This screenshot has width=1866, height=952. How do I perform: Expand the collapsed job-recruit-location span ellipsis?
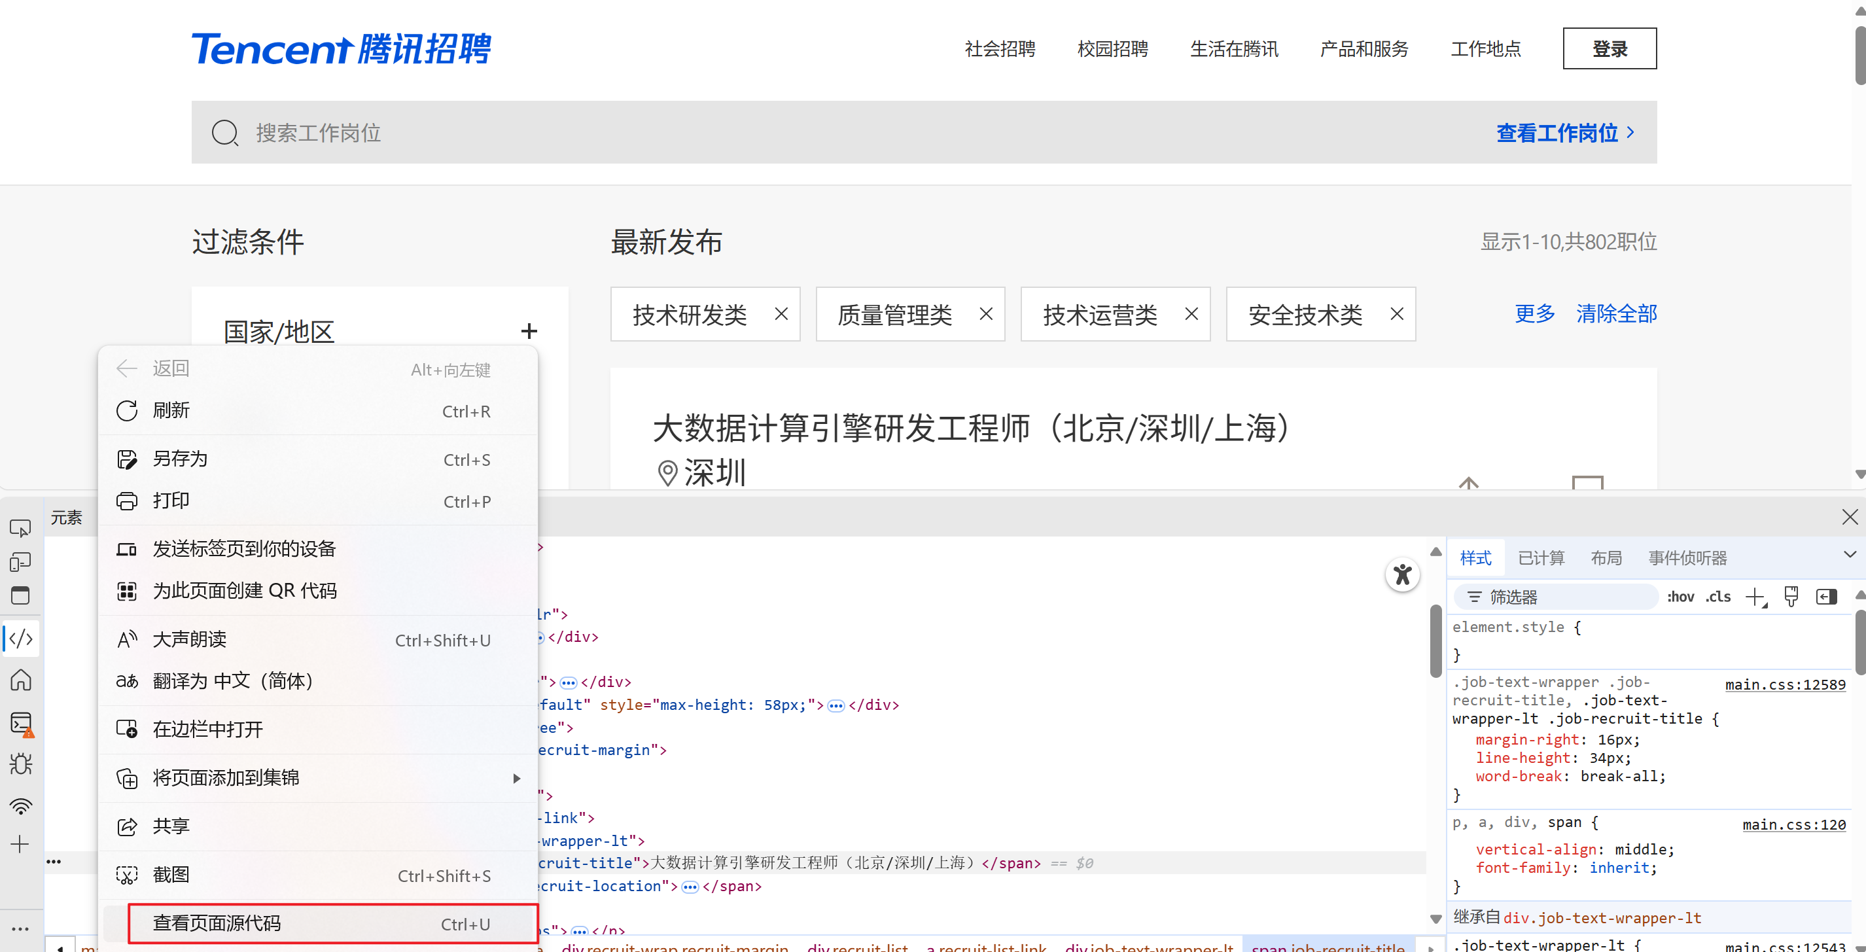click(690, 887)
